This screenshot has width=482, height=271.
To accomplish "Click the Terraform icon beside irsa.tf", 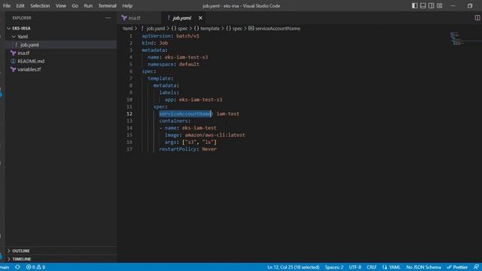I will (x=14, y=53).
